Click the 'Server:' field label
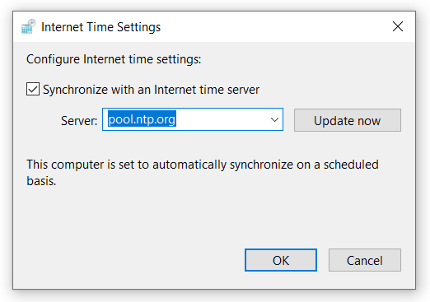The height and width of the screenshot is (302, 430). (79, 121)
